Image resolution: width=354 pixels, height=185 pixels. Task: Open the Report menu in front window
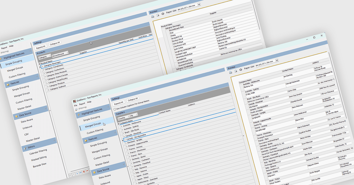(x=82, y=103)
